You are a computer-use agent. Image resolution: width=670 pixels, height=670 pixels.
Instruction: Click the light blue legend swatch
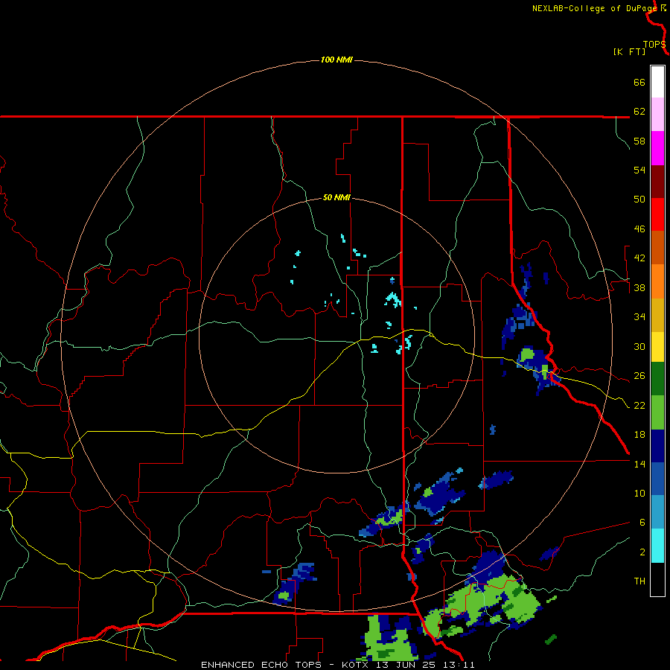[x=657, y=512]
